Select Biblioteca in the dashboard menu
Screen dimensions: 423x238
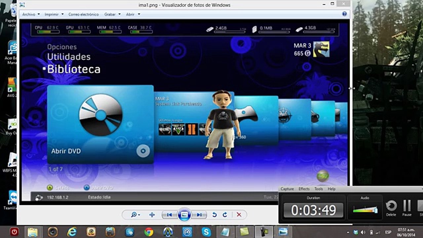click(x=74, y=69)
